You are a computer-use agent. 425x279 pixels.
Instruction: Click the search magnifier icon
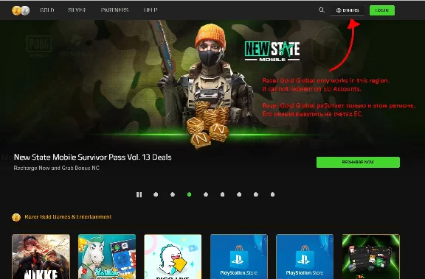[322, 10]
